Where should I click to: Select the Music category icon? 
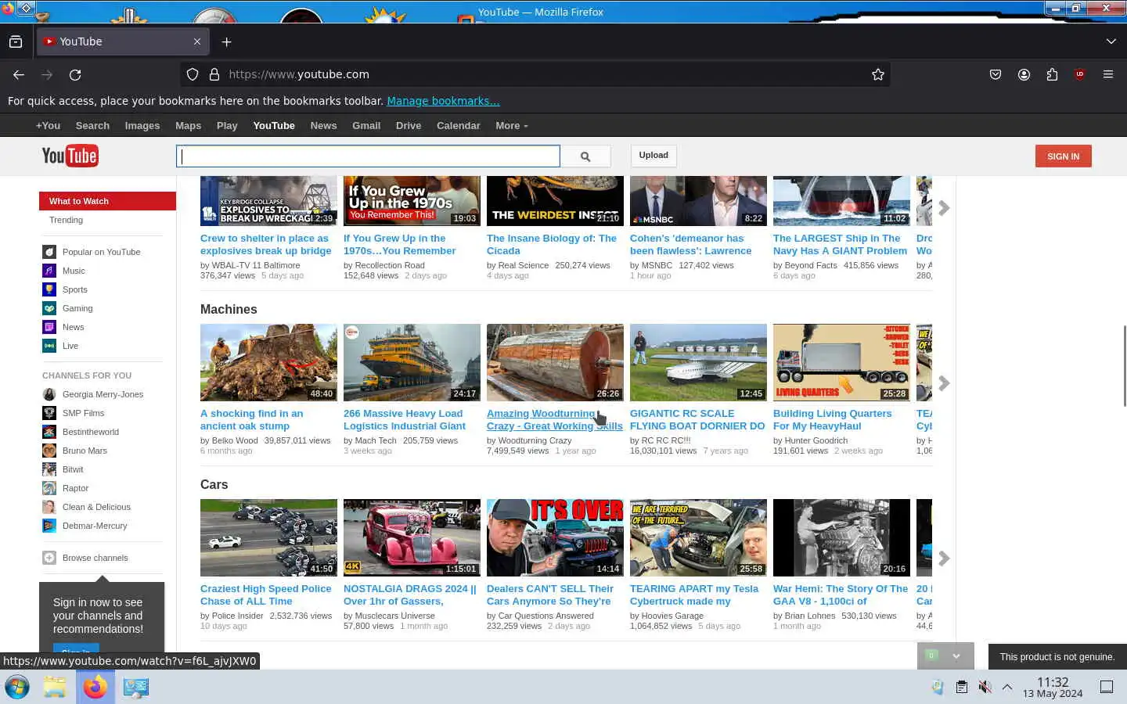click(49, 271)
